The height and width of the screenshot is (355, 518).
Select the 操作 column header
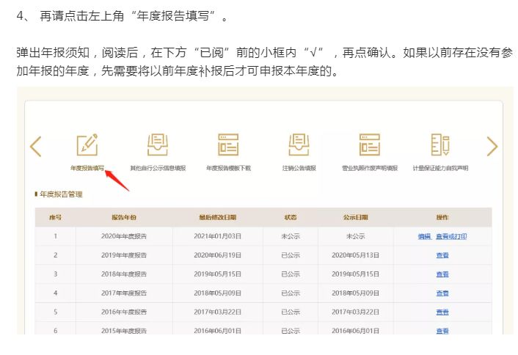click(x=442, y=217)
